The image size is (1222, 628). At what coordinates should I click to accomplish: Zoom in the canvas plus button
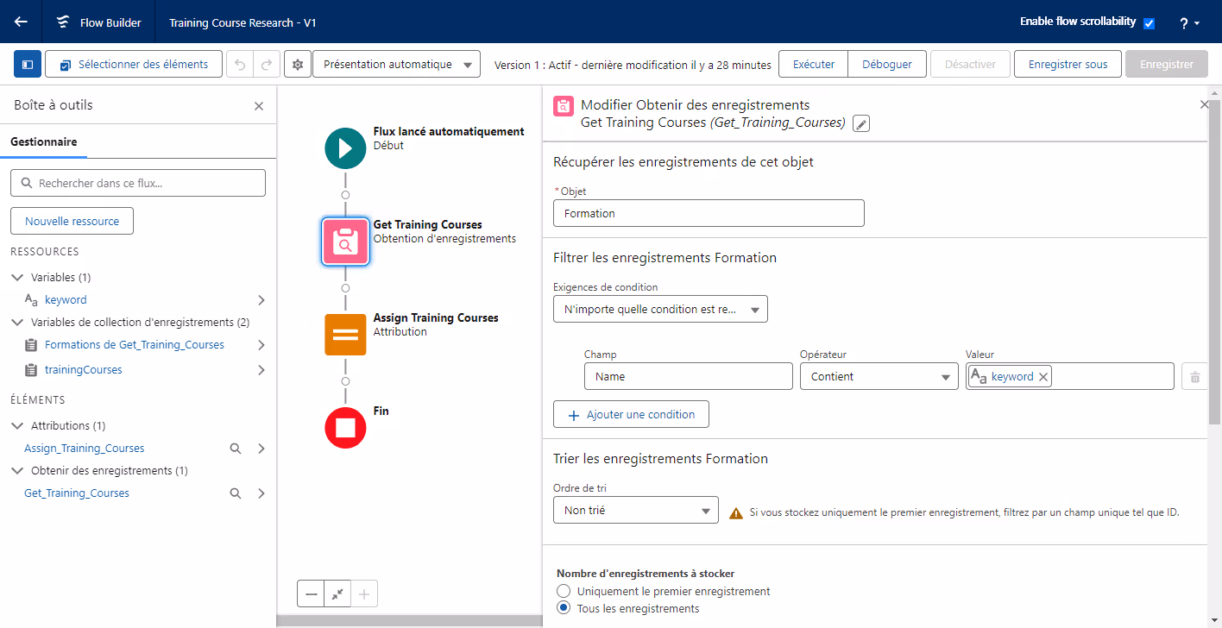(364, 593)
